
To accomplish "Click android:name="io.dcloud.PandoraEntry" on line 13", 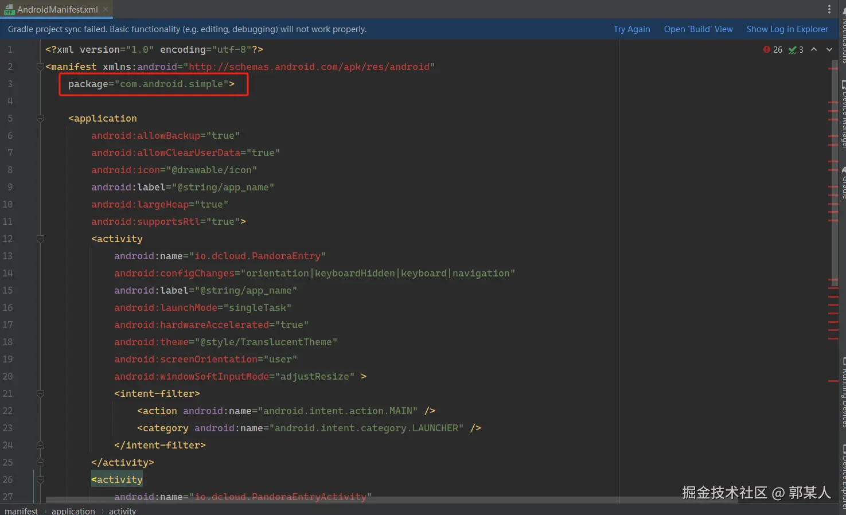I will coord(220,256).
